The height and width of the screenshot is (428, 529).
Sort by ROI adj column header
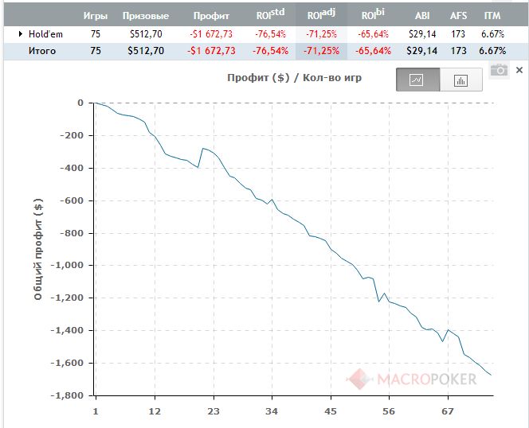coord(322,14)
